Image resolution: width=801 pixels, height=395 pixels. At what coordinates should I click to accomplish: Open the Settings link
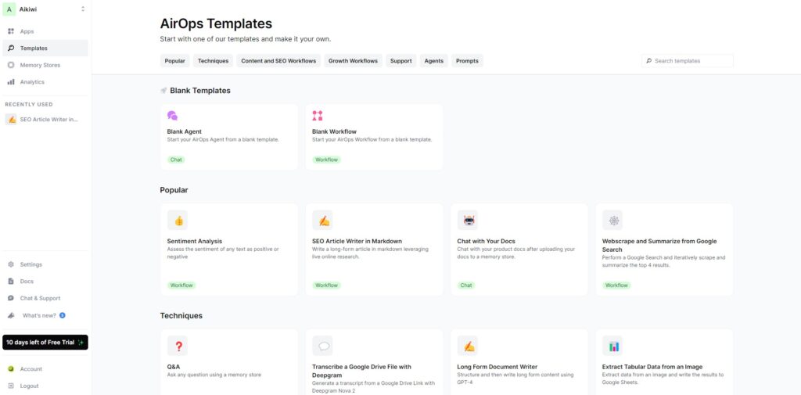tap(45, 264)
